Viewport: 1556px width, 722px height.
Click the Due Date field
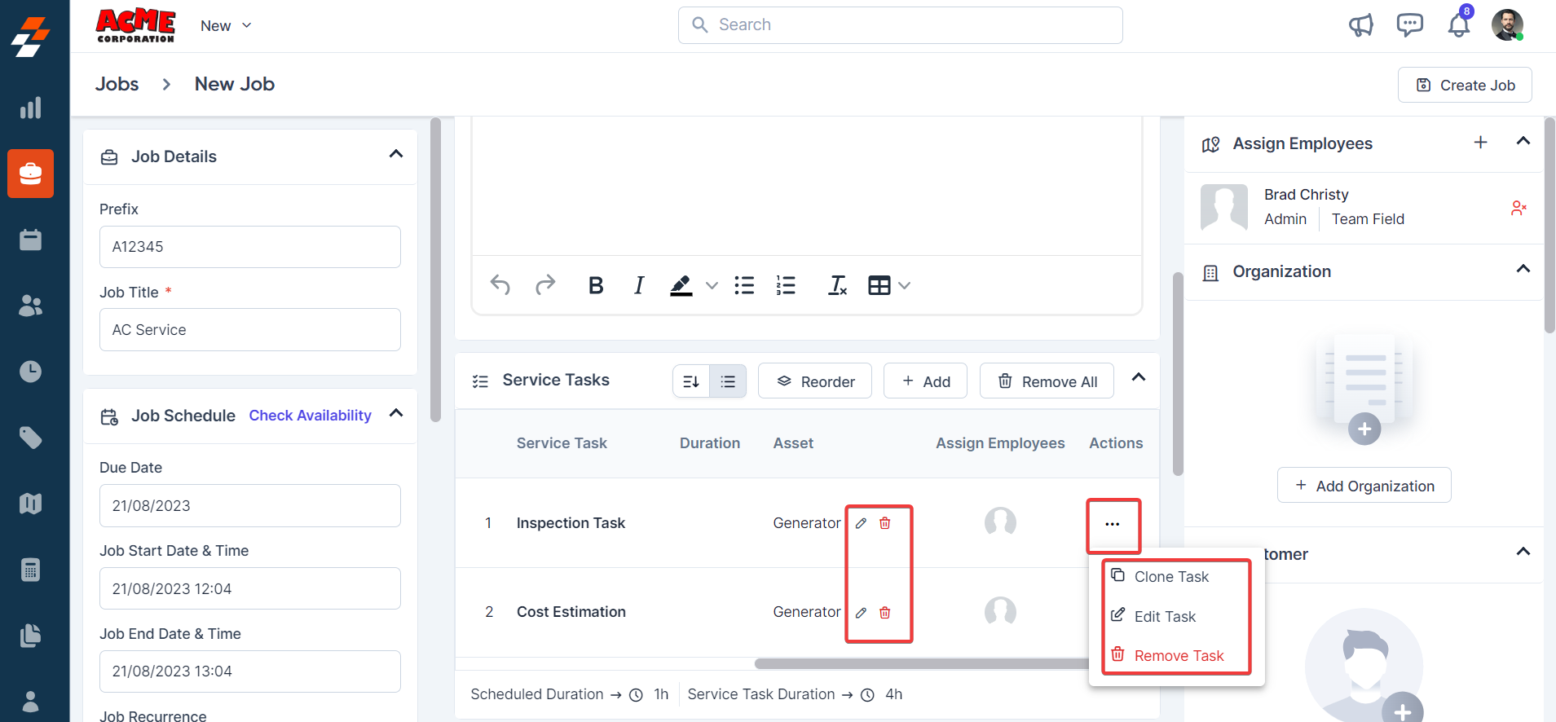pyautogui.click(x=250, y=506)
